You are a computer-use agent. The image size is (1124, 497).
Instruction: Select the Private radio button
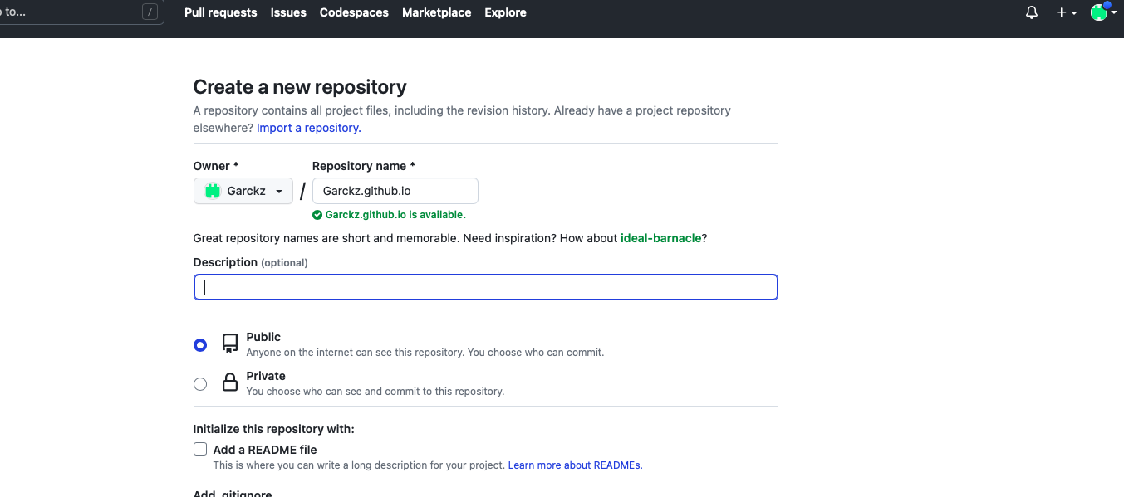click(200, 383)
